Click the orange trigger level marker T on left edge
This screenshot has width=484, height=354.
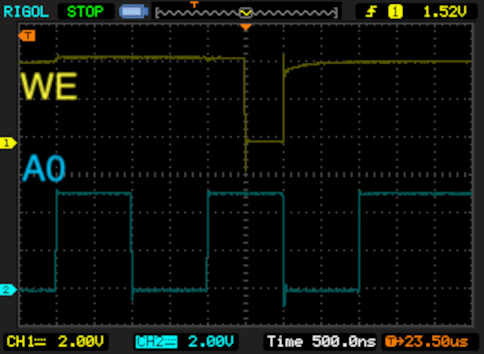(27, 36)
